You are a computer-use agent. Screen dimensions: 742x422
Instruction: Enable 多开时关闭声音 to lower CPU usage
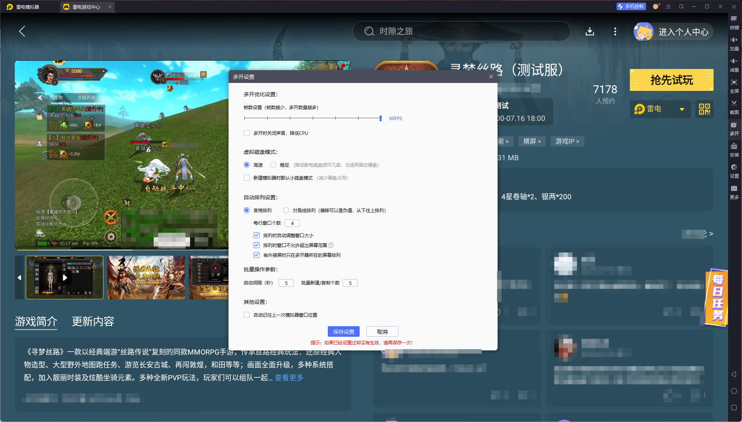[247, 133]
